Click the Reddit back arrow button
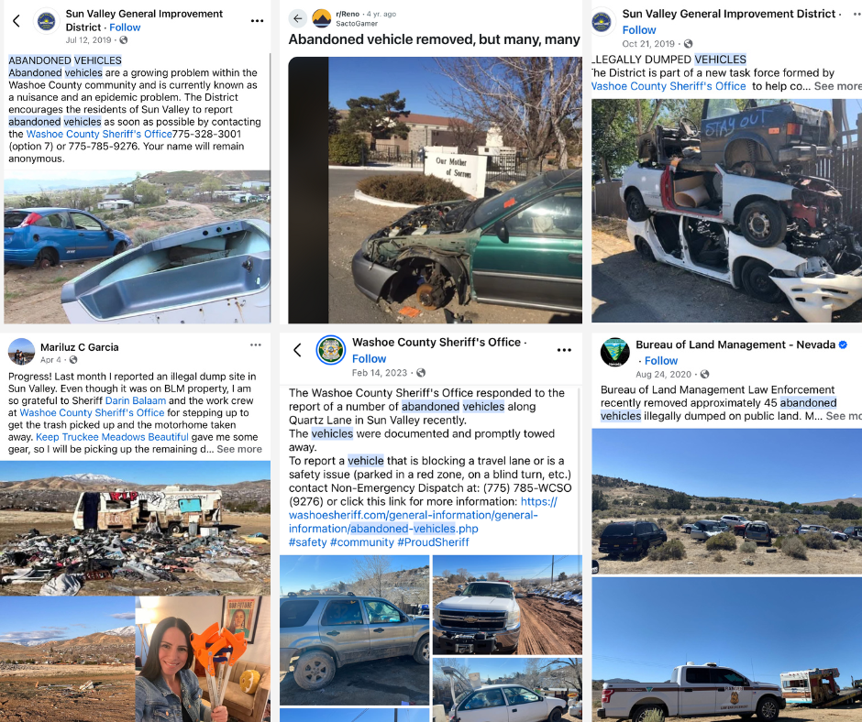The width and height of the screenshot is (862, 722). coord(297,18)
